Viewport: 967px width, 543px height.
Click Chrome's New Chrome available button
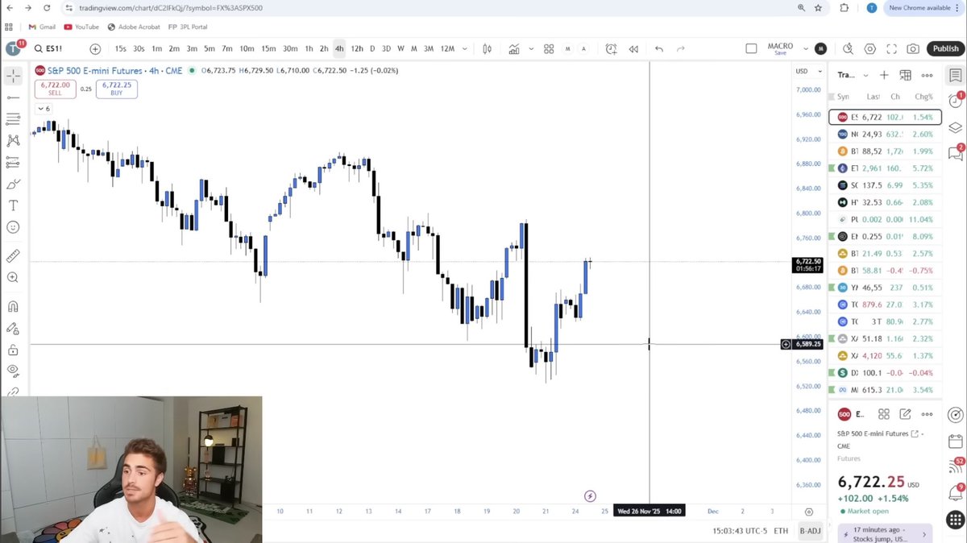919,8
